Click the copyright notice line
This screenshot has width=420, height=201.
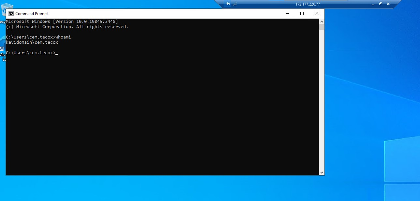coord(67,26)
